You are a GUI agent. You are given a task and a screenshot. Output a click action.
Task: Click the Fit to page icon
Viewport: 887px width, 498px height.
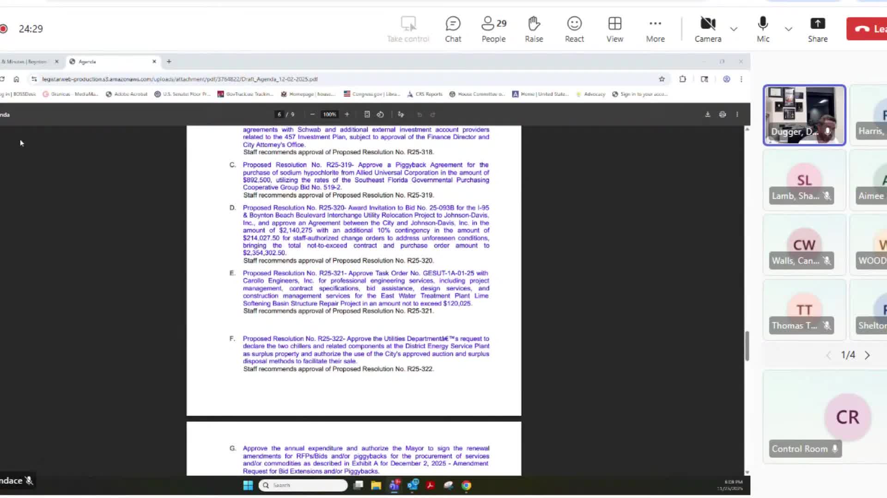367,114
